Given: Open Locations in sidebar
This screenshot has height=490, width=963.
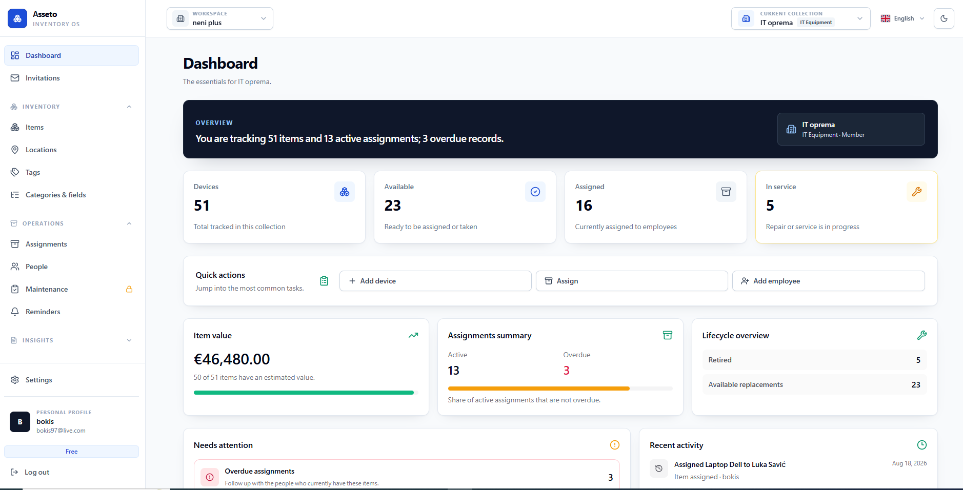Looking at the screenshot, I should [71, 150].
